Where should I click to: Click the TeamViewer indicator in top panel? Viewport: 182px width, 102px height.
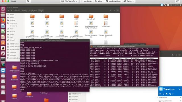tap(162, 5)
